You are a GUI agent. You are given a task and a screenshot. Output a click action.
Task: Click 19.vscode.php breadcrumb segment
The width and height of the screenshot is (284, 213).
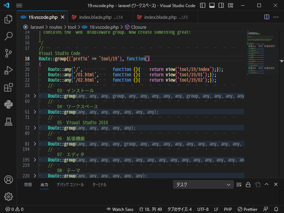104,27
